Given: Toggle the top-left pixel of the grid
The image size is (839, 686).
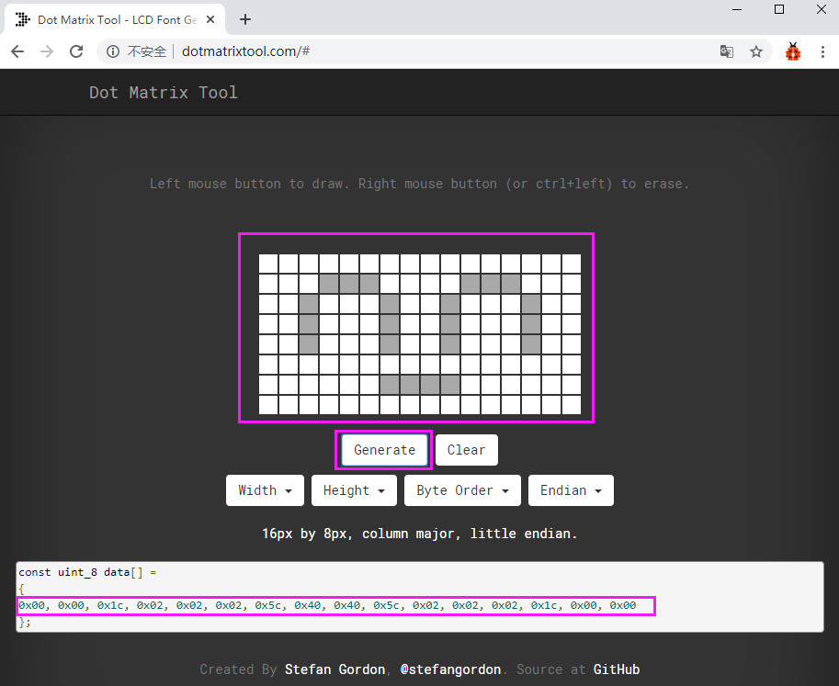Looking at the screenshot, I should point(268,264).
